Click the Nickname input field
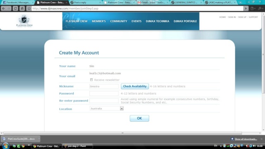Viewport: 265px width, 149px height. click(x=104, y=87)
